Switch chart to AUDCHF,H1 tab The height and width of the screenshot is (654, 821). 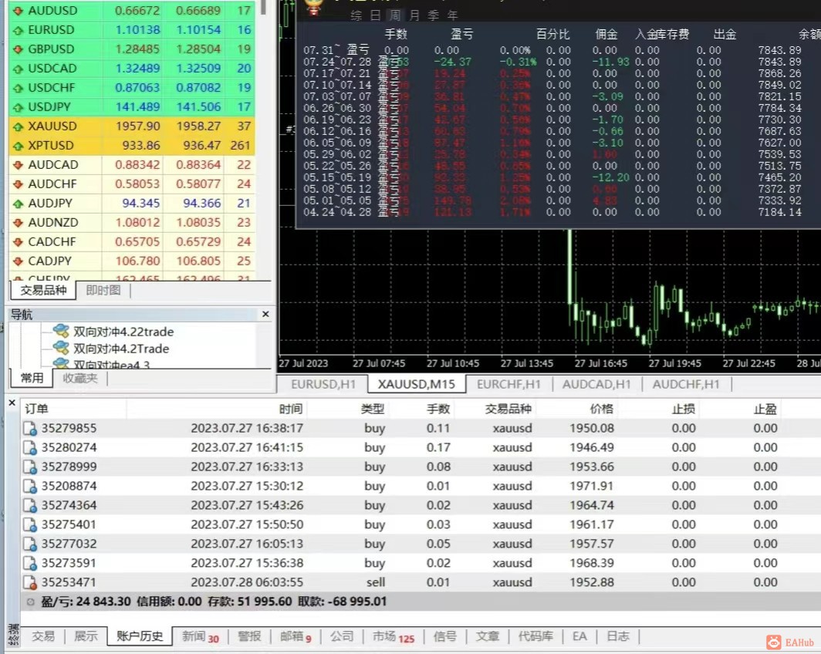click(686, 385)
